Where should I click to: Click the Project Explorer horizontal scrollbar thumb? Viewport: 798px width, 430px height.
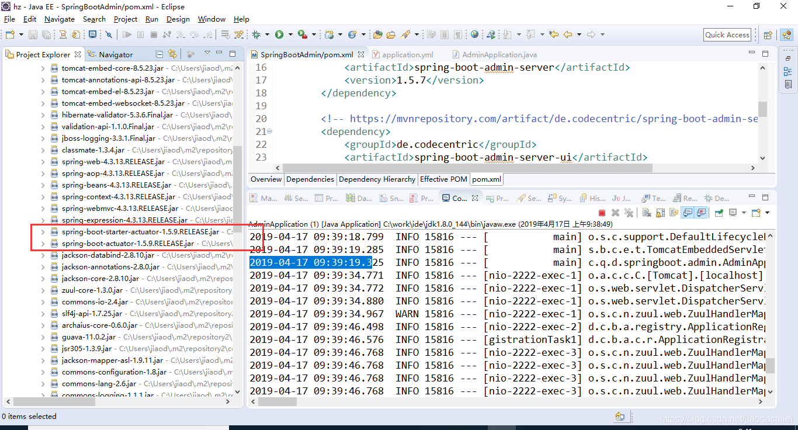(x=54, y=402)
